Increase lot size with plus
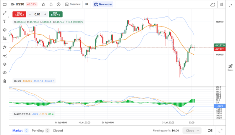 click(x=45, y=14)
